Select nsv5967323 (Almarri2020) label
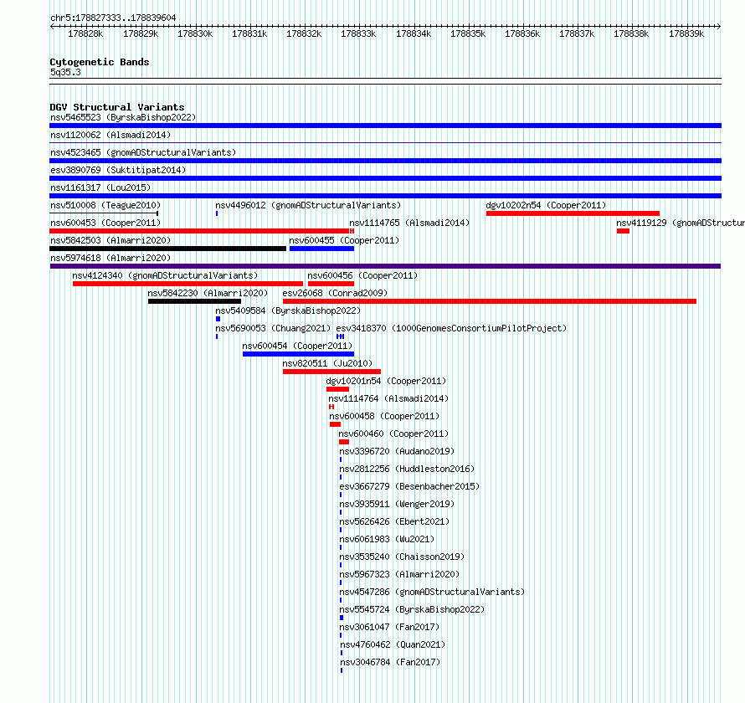745x703 pixels. [x=399, y=574]
